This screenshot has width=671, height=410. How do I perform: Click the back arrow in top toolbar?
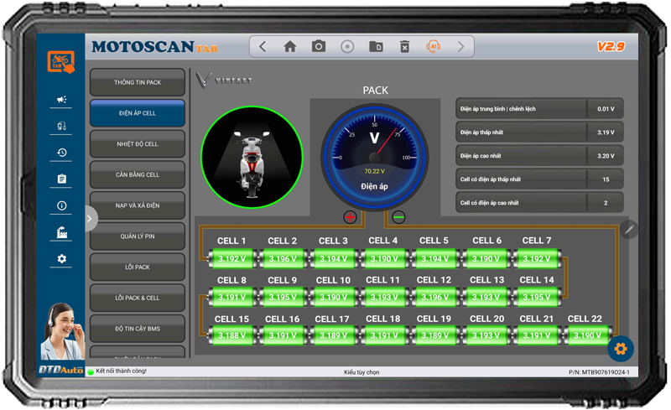coord(263,46)
